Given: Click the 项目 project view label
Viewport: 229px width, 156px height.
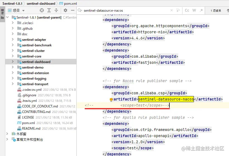Looking at the screenshot, I should [16, 11].
